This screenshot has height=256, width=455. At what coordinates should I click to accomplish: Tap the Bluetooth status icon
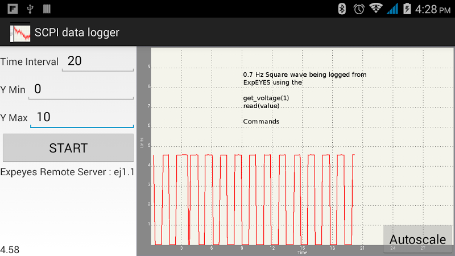pyautogui.click(x=342, y=9)
